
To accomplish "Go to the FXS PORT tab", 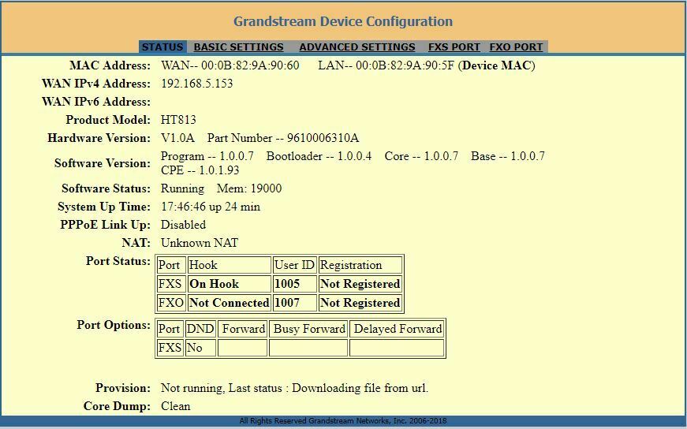I will point(454,47).
